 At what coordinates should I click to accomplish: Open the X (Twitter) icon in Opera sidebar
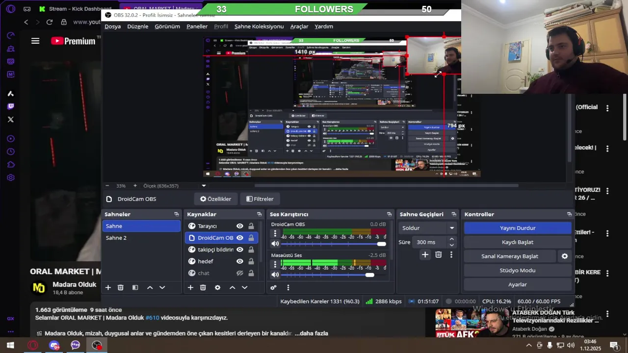[x=11, y=119]
